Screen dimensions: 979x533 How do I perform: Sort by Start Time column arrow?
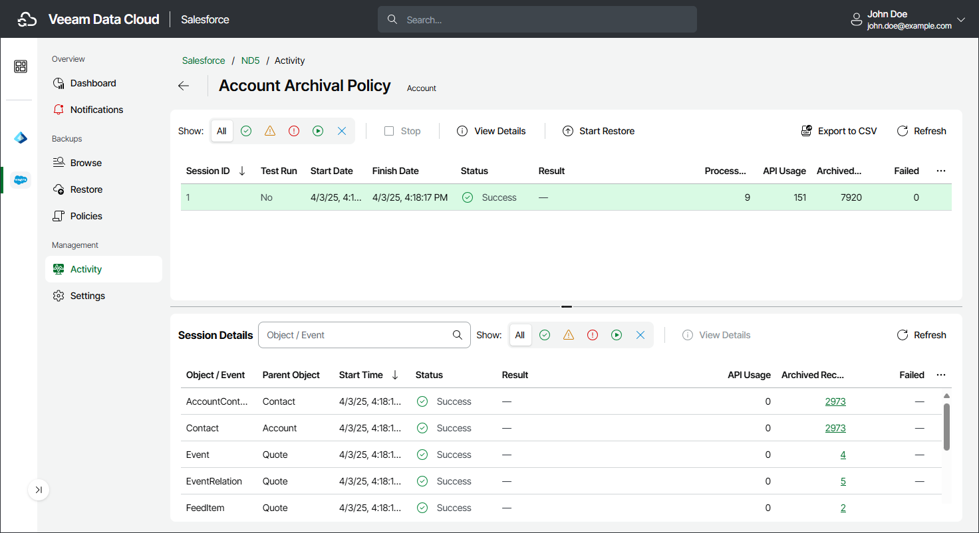(395, 375)
